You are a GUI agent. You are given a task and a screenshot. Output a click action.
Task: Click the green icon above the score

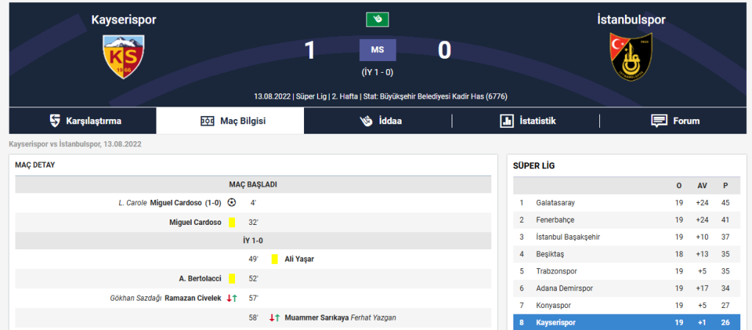377,20
